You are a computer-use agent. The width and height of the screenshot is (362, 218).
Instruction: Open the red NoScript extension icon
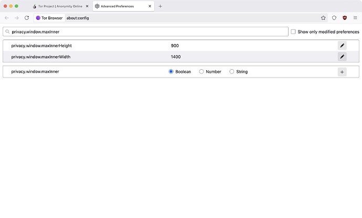(345, 18)
